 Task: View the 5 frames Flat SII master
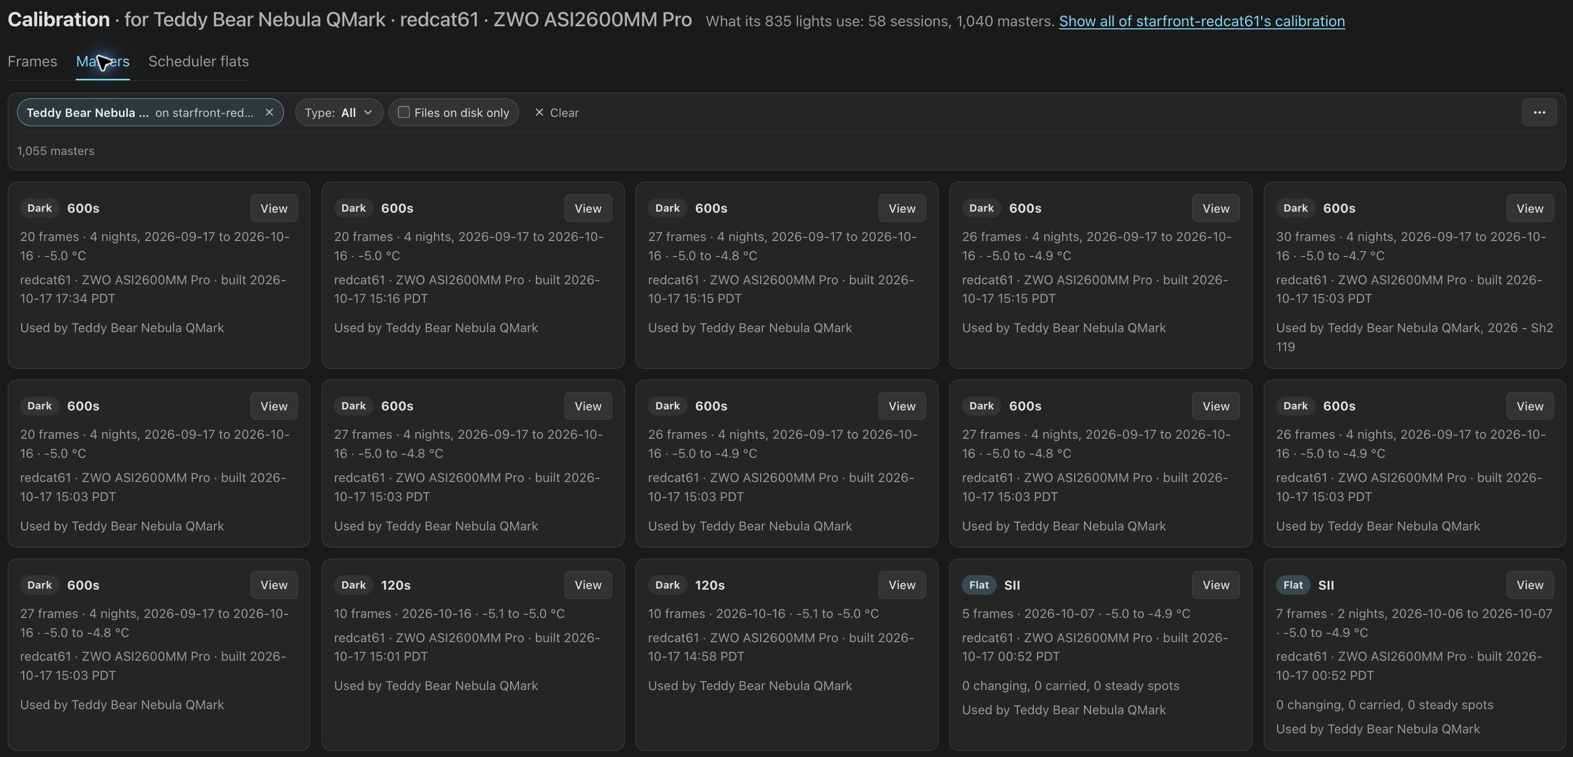[x=1215, y=584]
